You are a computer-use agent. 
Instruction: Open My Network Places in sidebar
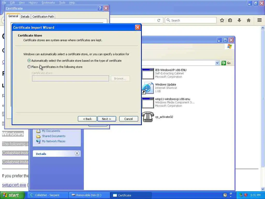[x=54, y=141]
